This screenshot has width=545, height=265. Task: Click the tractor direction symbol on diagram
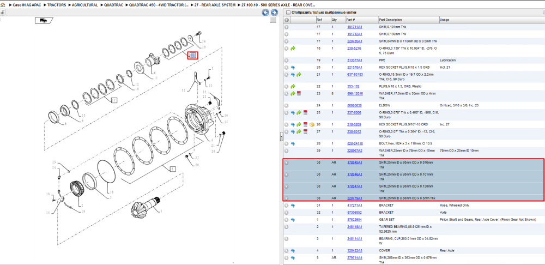[44, 21]
